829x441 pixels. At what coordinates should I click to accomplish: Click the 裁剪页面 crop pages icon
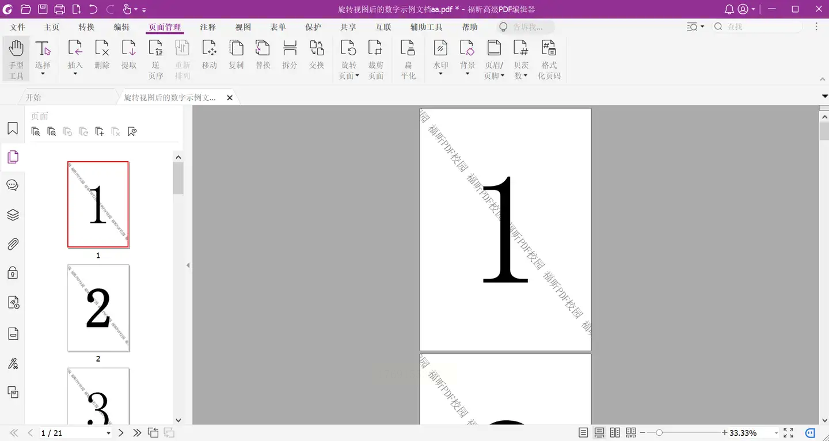pyautogui.click(x=376, y=59)
